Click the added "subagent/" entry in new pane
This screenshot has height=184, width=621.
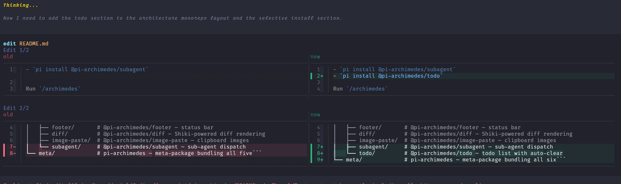[374, 147]
